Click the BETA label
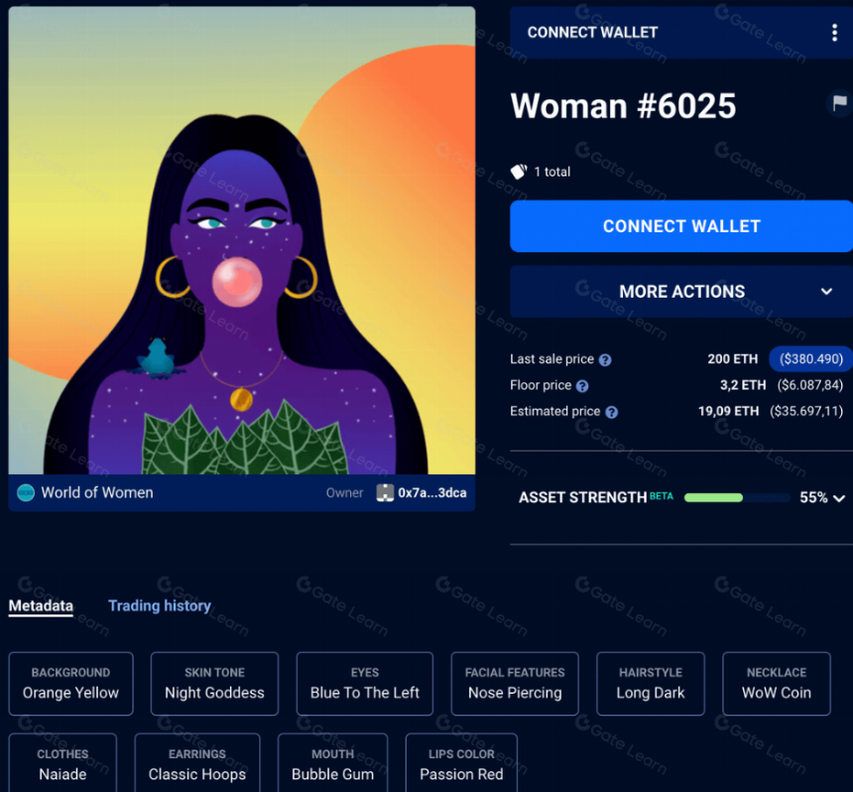The height and width of the screenshot is (792, 853). point(662,496)
